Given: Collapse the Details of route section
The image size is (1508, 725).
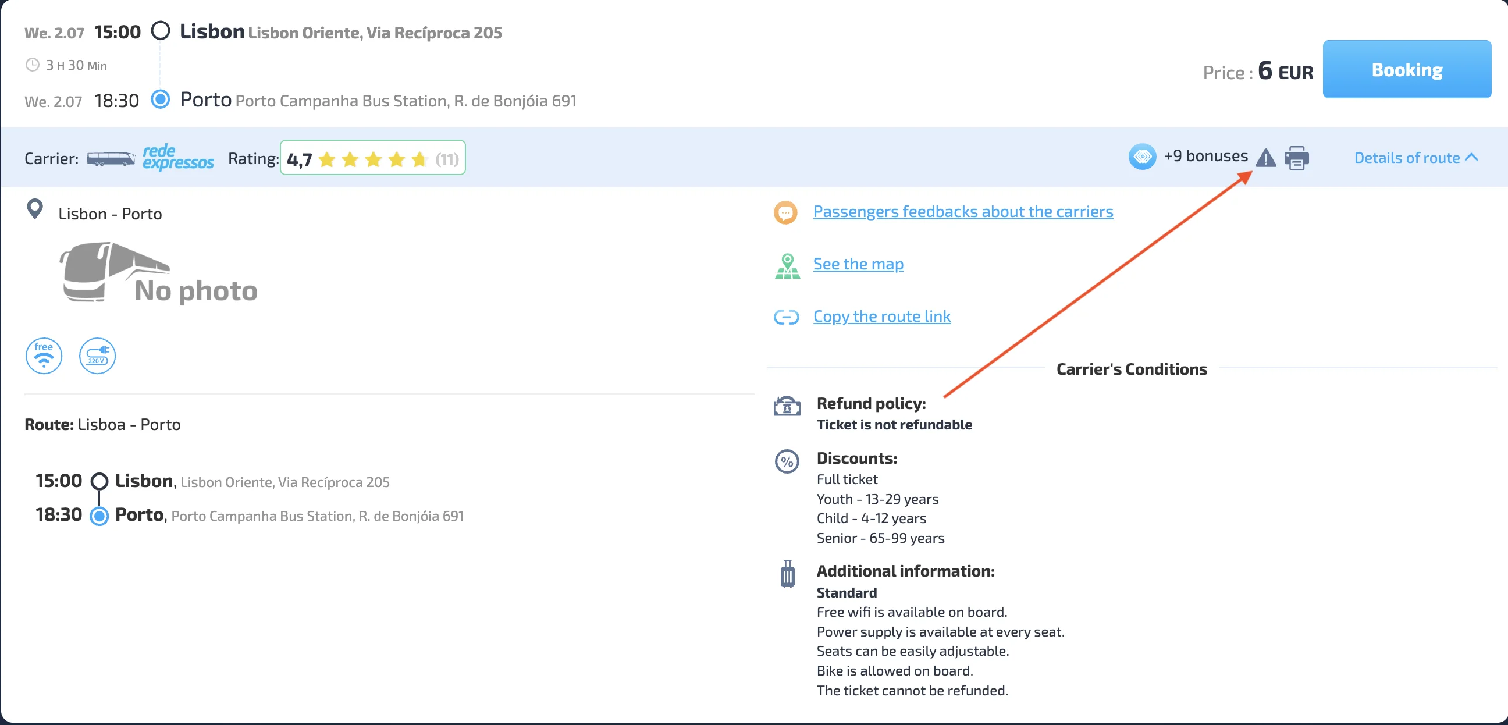Looking at the screenshot, I should (1415, 158).
